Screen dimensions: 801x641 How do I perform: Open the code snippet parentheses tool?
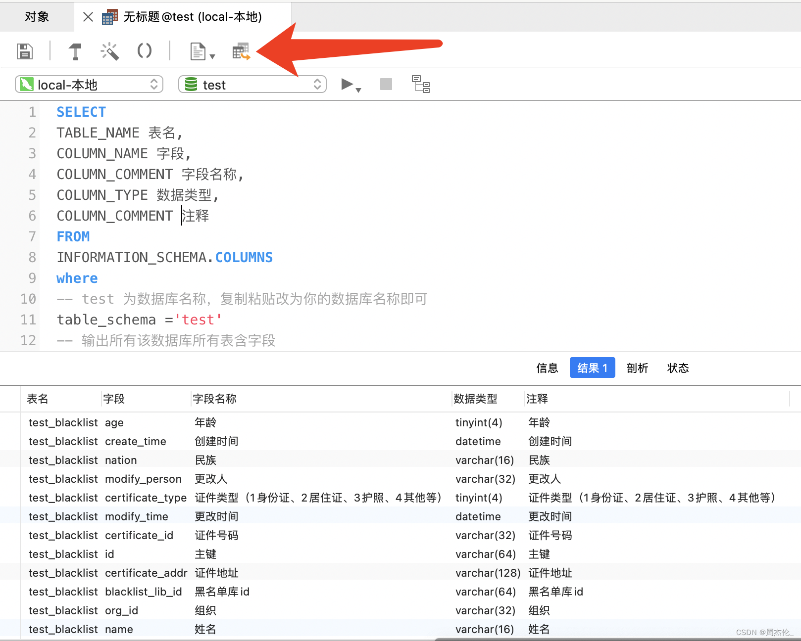point(145,50)
